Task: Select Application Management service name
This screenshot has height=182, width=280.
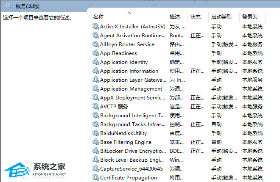Action: click(x=131, y=89)
